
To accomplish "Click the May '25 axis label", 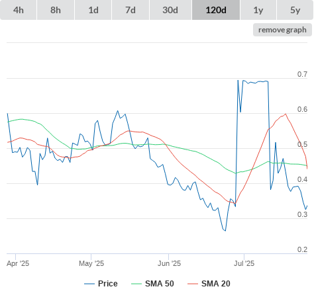I will pyautogui.click(x=91, y=263).
